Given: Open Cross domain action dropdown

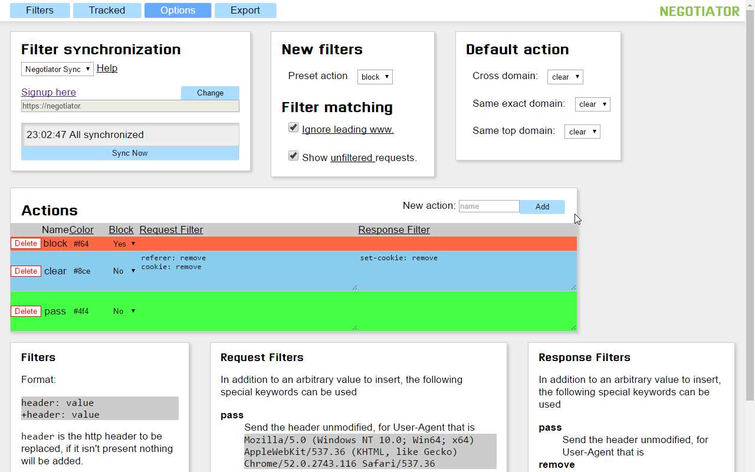Looking at the screenshot, I should click(x=565, y=77).
